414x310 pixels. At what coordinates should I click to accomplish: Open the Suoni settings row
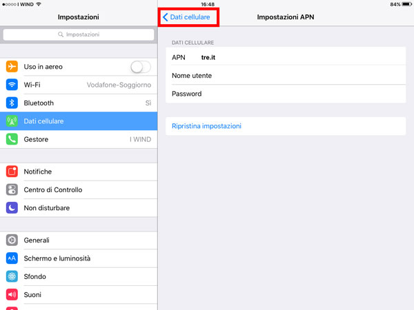click(x=79, y=294)
